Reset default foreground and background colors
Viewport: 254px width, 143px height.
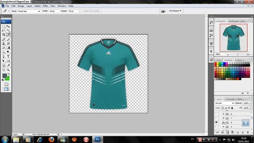tap(3, 80)
